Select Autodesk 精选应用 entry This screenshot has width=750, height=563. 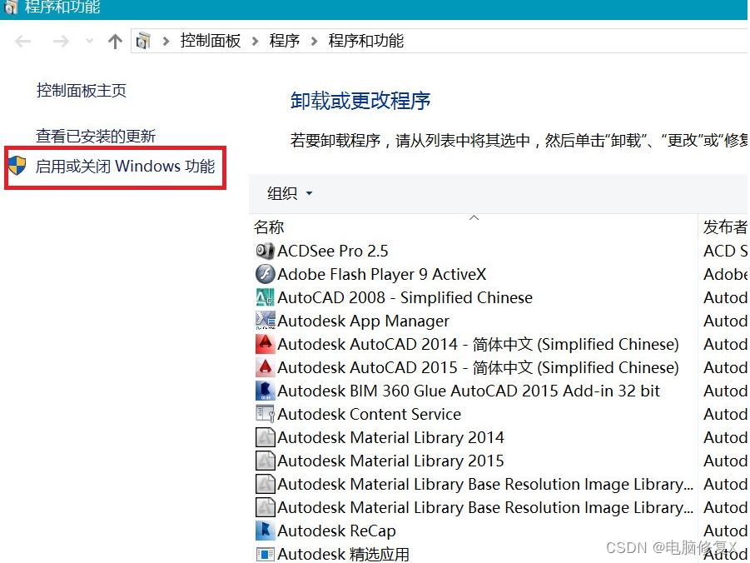(344, 554)
